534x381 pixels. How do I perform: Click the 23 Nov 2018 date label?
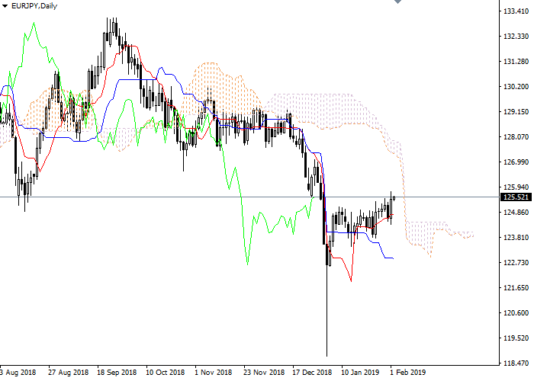[x=264, y=373]
